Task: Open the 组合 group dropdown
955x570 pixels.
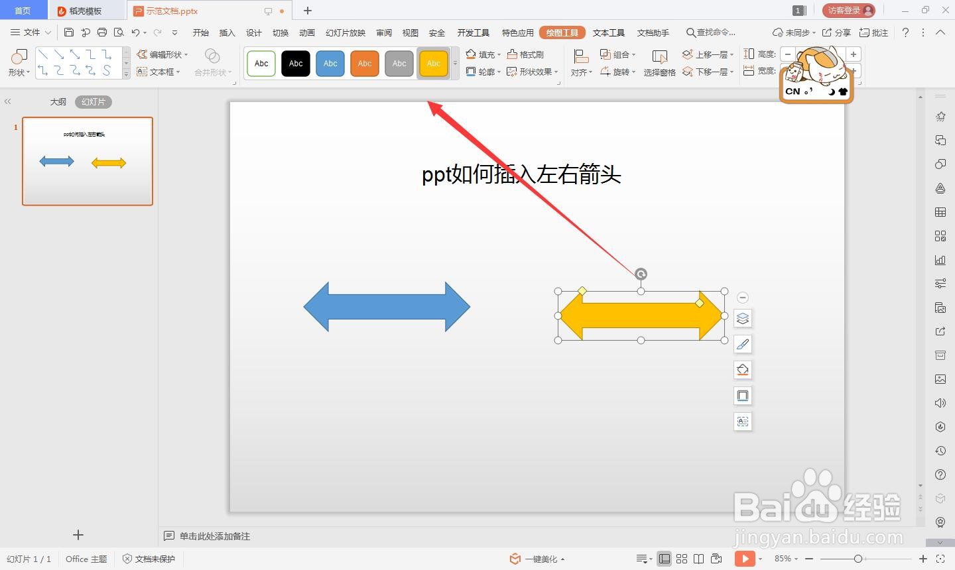Action: point(617,54)
